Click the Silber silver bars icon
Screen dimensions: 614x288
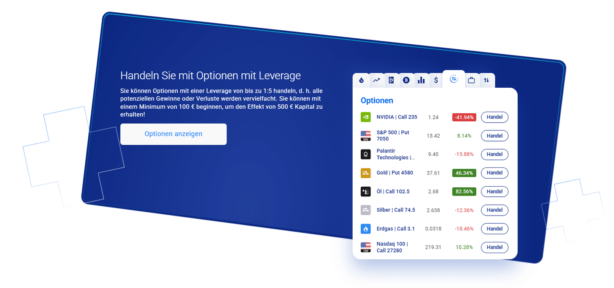click(365, 210)
